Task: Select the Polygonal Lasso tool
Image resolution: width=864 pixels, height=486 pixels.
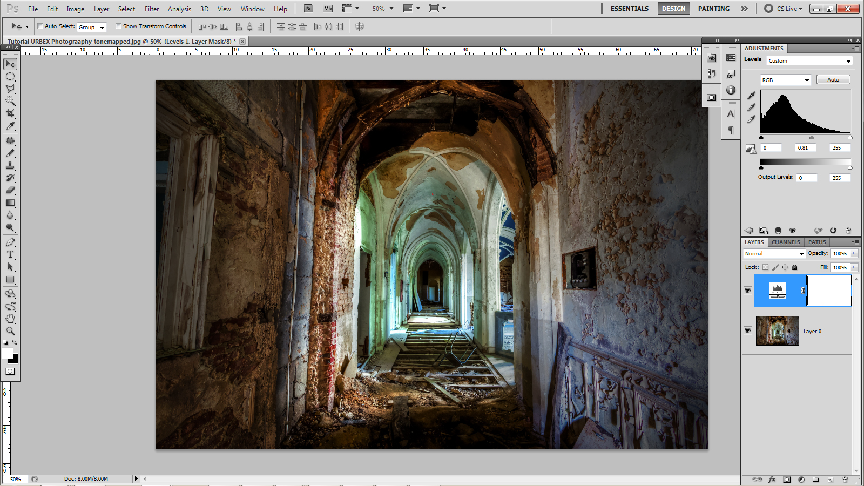Action: point(10,89)
